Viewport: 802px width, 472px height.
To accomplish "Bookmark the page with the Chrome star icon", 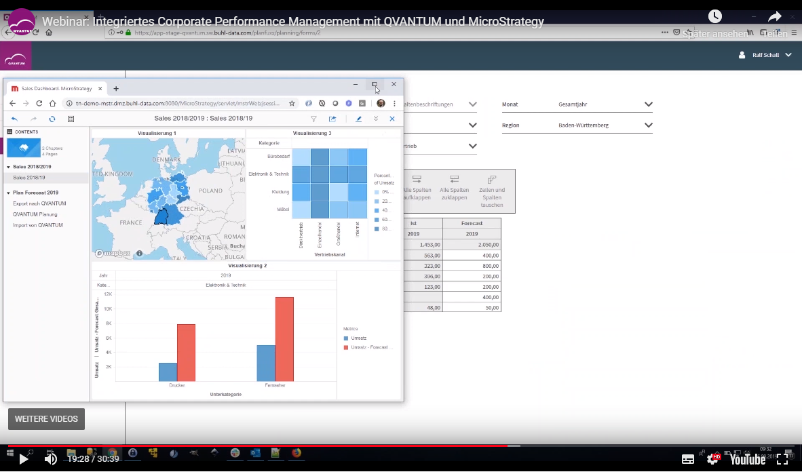I will (x=292, y=103).
